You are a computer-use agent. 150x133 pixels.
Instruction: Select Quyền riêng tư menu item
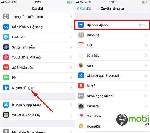click(37, 88)
